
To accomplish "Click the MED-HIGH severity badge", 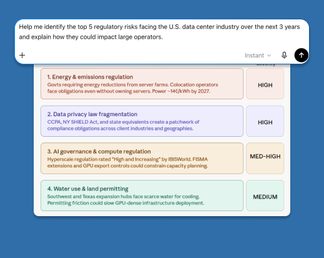I will pyautogui.click(x=265, y=158).
